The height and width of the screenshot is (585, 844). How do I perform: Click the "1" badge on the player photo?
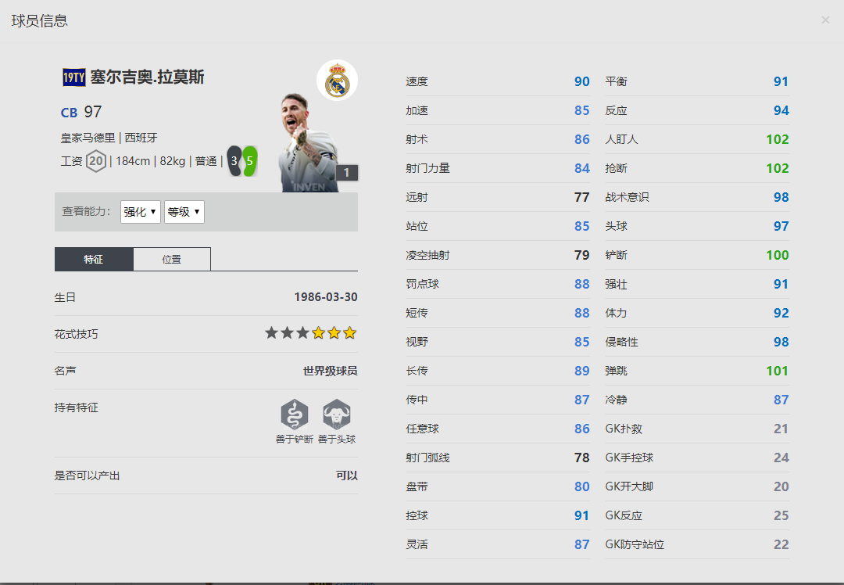coord(346,172)
